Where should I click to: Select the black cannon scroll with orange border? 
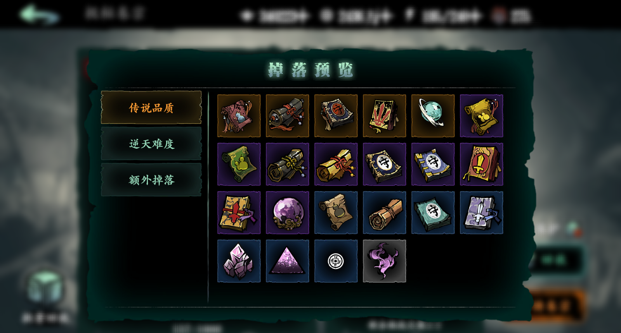[x=287, y=116]
